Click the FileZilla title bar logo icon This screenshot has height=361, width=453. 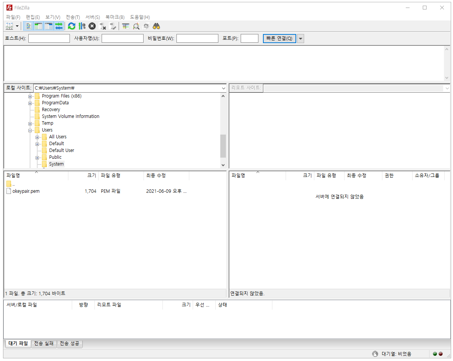[x=9, y=8]
